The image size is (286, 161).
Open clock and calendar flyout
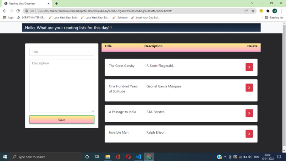268,157
